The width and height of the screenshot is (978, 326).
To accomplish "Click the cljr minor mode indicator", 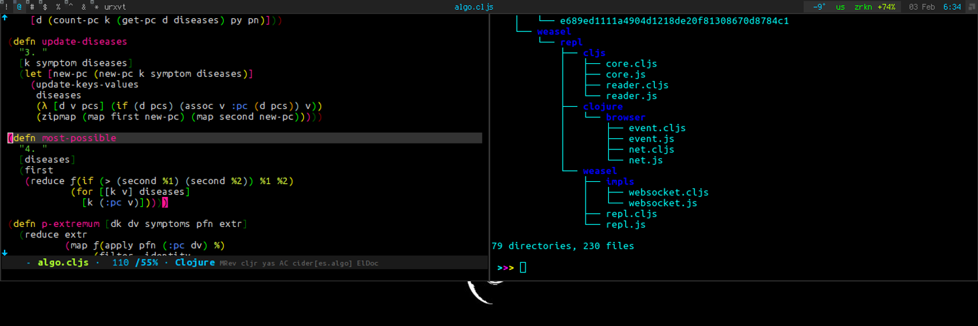I will pos(250,263).
